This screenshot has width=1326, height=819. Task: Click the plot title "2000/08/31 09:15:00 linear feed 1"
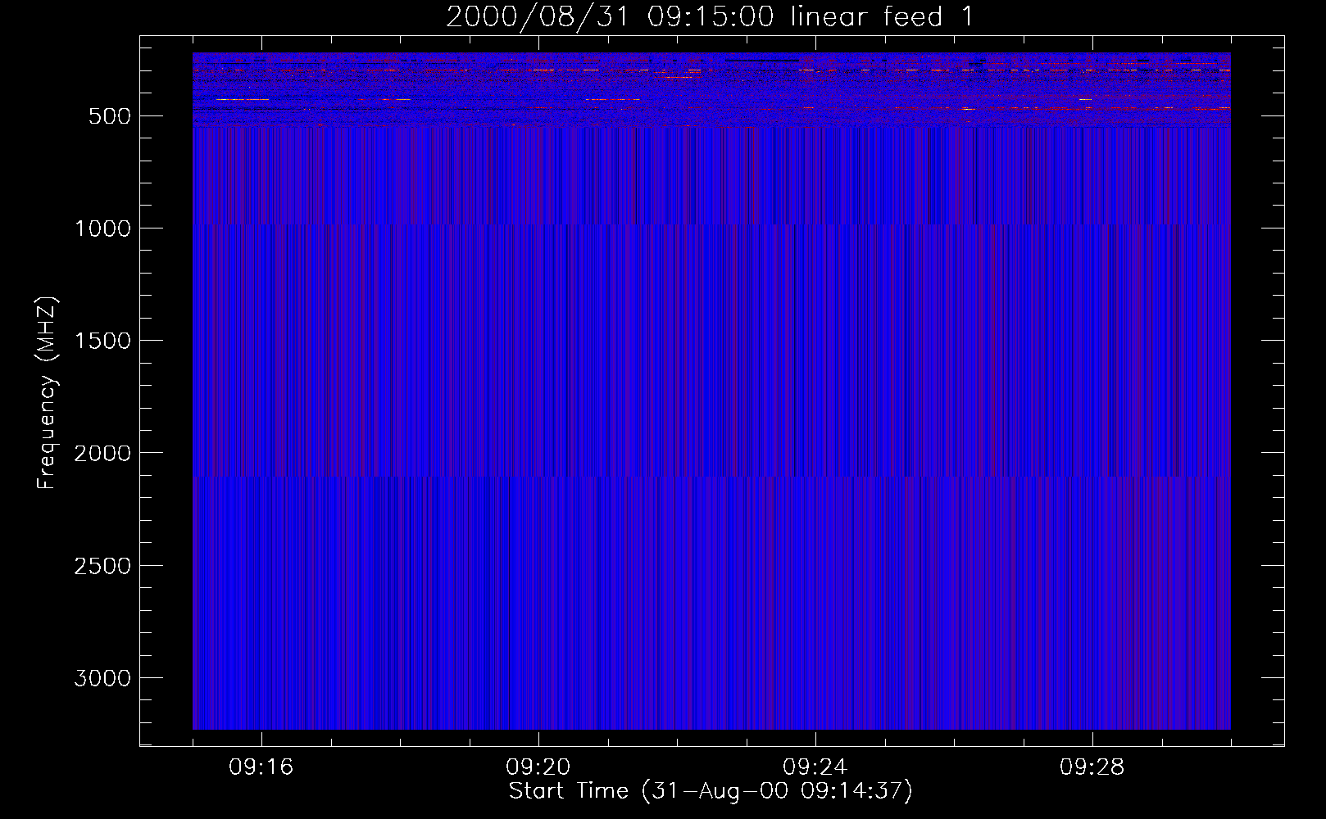tap(710, 16)
